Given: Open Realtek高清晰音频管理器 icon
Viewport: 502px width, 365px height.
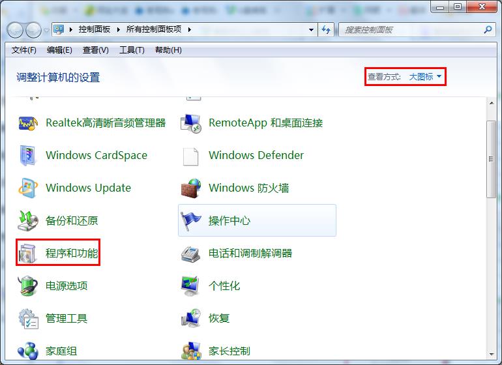Looking at the screenshot, I should pos(29,123).
